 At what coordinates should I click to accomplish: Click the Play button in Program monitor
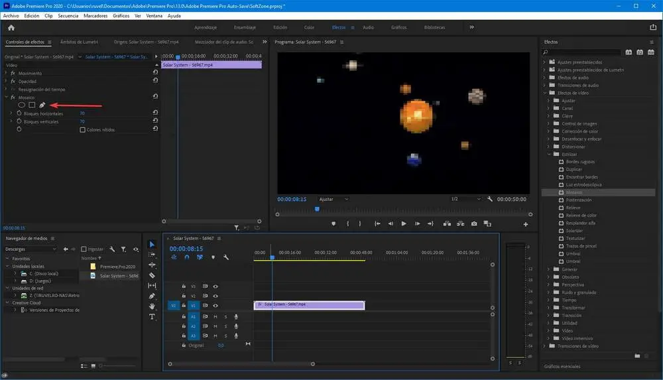404,224
